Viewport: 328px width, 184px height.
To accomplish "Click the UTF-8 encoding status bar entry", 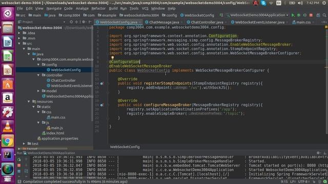I will coord(303,182).
